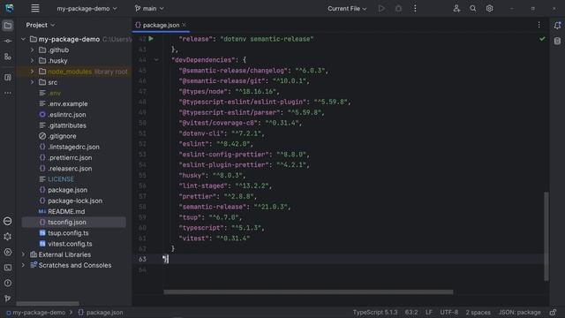Change 2 spaces indentation setting
Viewport: 565px width, 318px height.
478,312
